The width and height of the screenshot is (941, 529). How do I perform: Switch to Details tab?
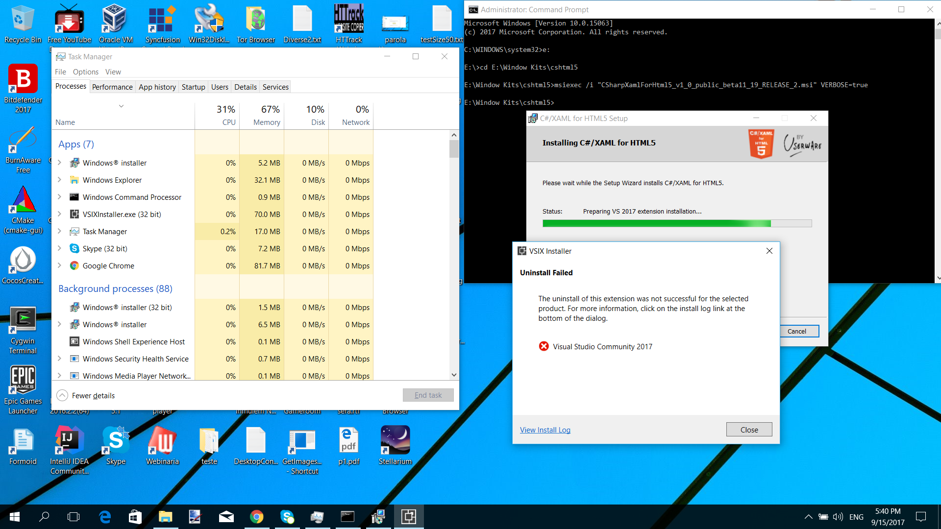click(x=246, y=87)
